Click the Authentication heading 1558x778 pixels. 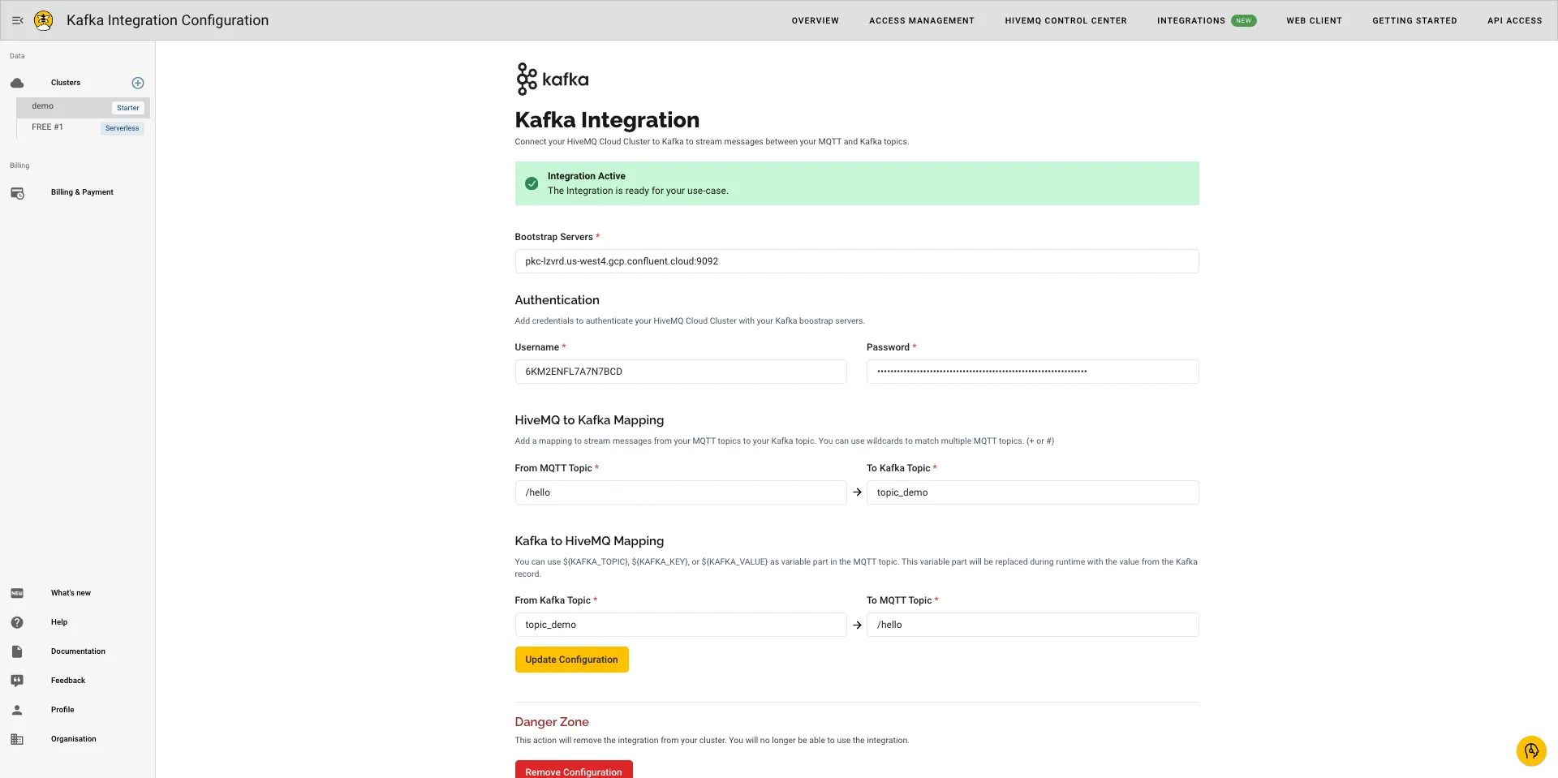click(x=557, y=300)
